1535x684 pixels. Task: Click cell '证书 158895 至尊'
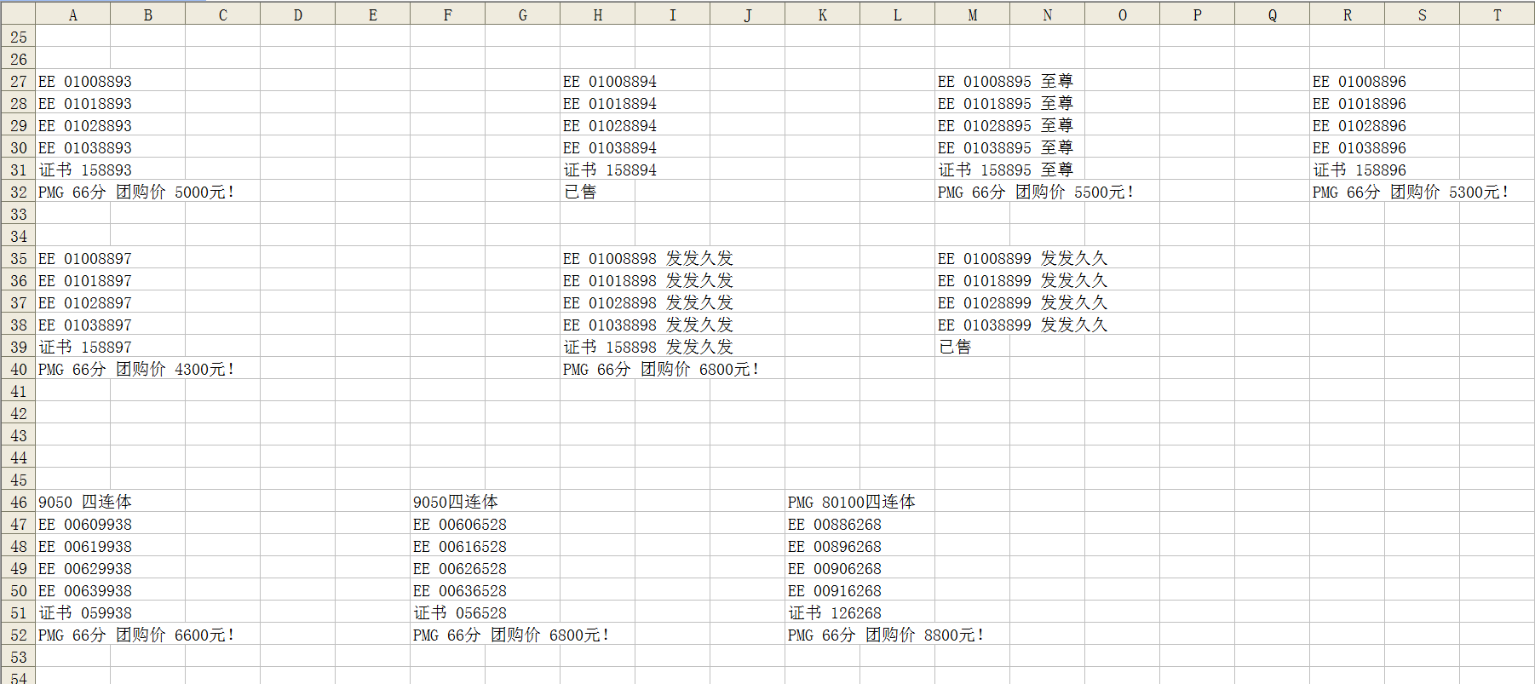point(1005,170)
